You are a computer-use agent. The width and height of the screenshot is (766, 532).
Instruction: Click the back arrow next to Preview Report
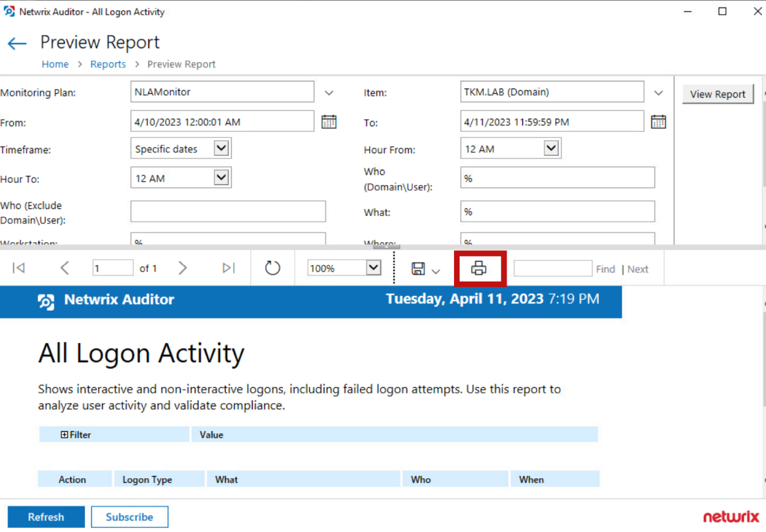pyautogui.click(x=17, y=43)
